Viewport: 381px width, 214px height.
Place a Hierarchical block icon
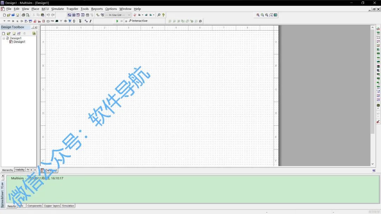86,21
